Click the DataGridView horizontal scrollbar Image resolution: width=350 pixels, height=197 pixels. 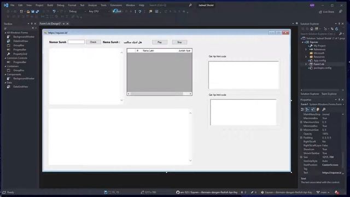pos(159,94)
